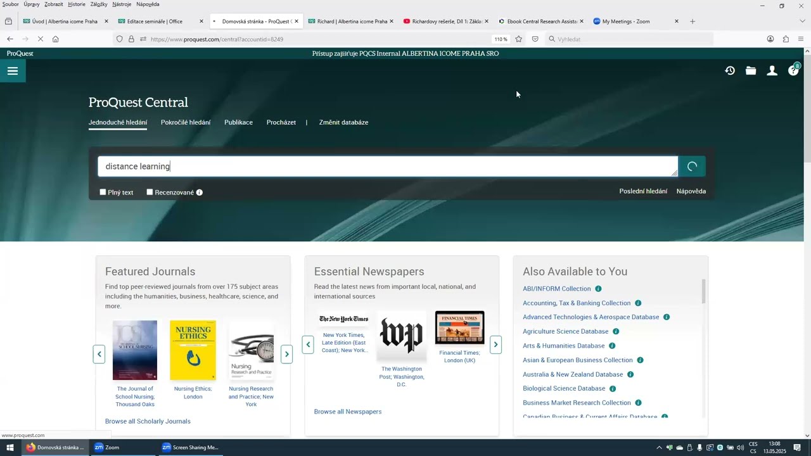
Task: Click the distance learning search field
Action: (388, 167)
